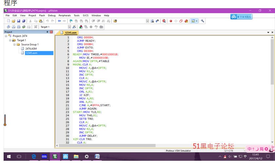Open Options for Target magic wand

click(74, 27)
